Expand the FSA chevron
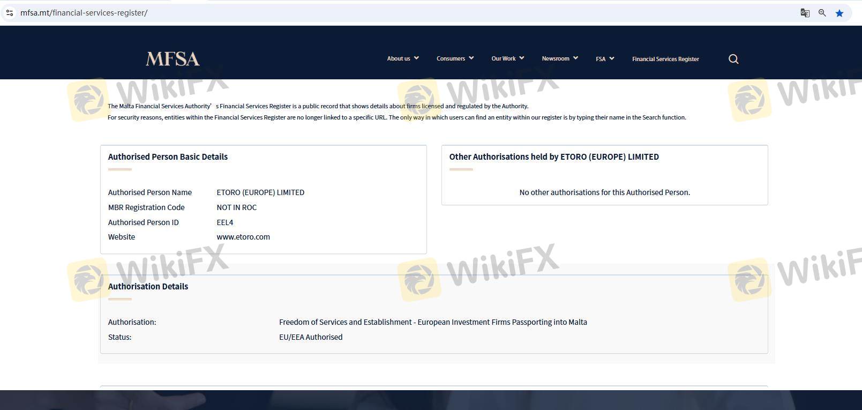The image size is (862, 410). coord(612,58)
